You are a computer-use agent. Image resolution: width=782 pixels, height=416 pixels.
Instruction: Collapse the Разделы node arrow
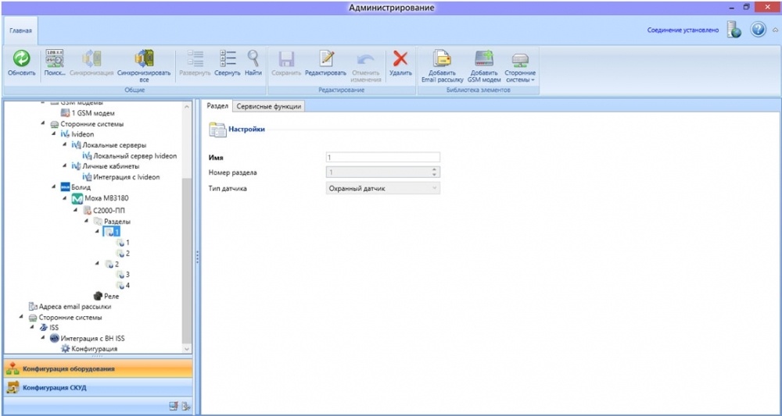pos(87,221)
